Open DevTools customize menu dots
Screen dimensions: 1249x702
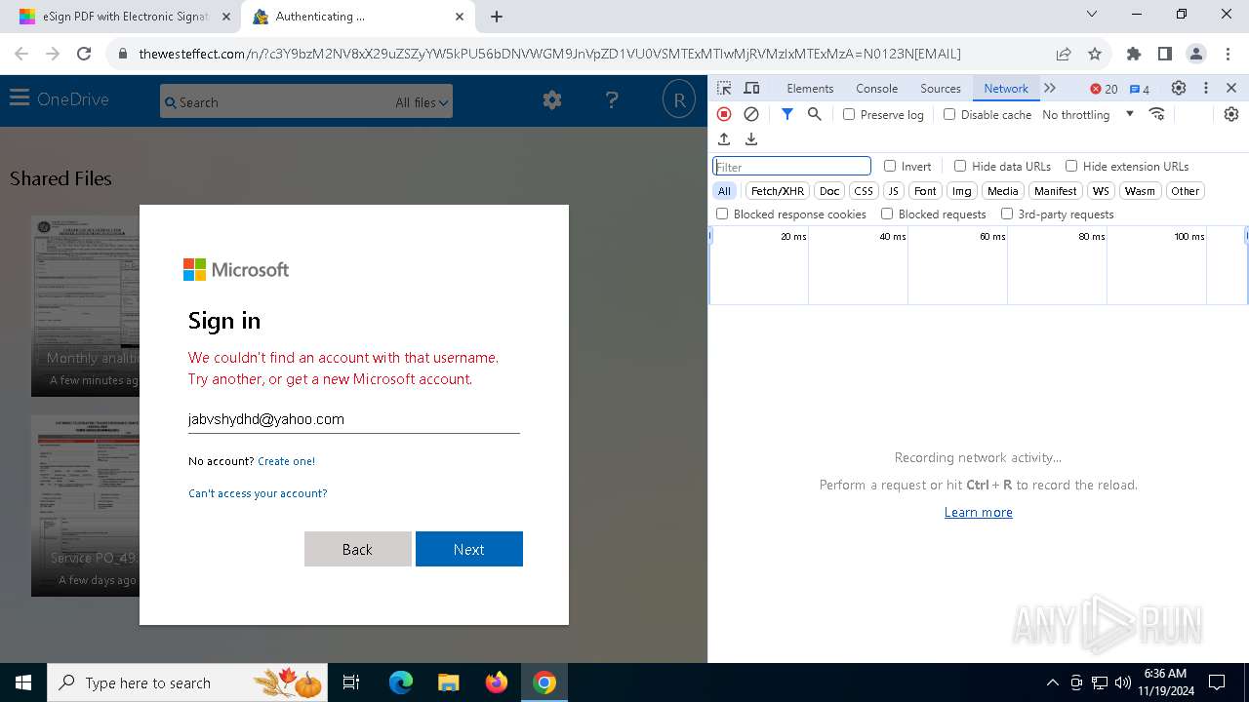[1206, 88]
